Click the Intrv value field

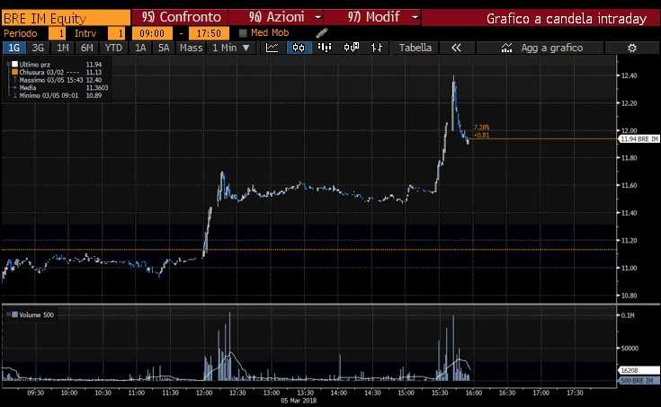pos(116,33)
